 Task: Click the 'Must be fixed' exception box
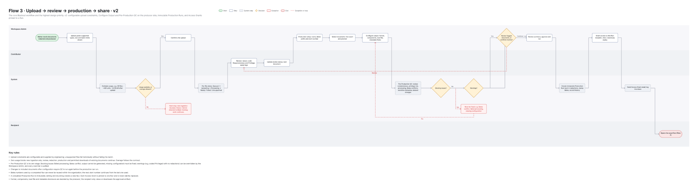click(474, 109)
